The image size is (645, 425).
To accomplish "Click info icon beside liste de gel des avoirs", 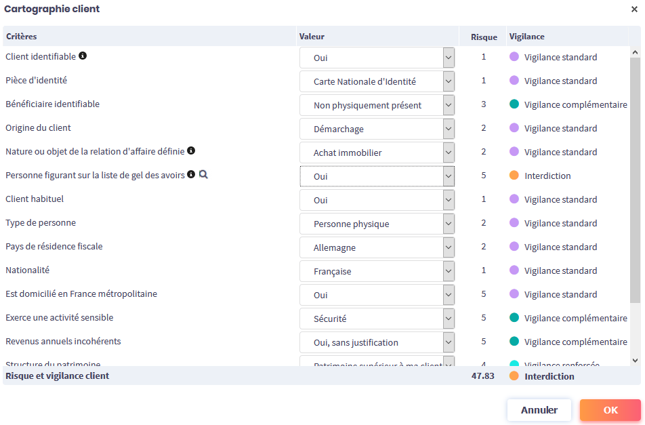I will click(x=190, y=175).
